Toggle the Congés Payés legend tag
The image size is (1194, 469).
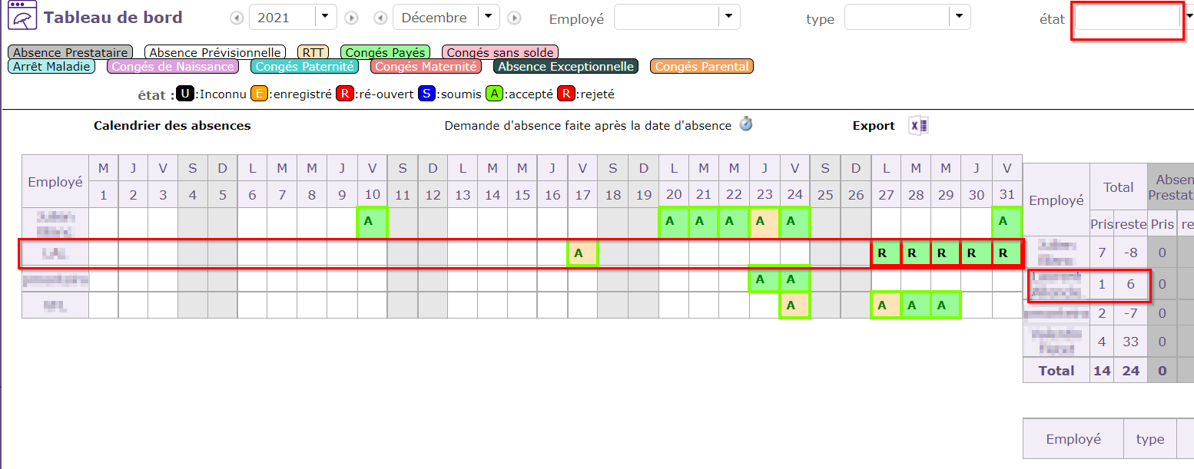(x=385, y=52)
